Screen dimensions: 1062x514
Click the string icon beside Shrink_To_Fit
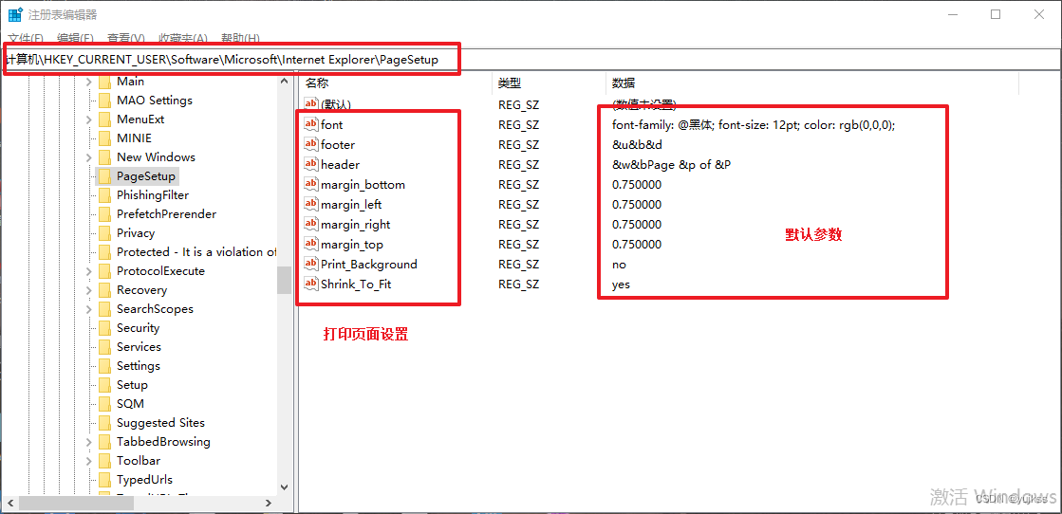pyautogui.click(x=311, y=284)
